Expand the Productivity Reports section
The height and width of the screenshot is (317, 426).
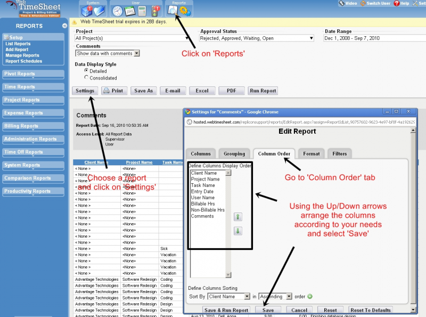click(33, 192)
